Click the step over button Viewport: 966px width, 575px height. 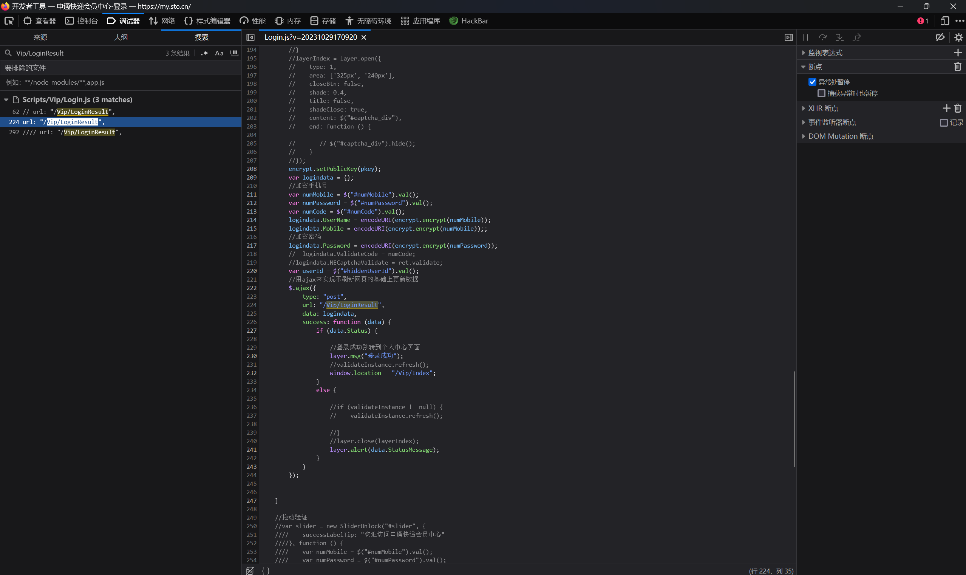pos(823,37)
